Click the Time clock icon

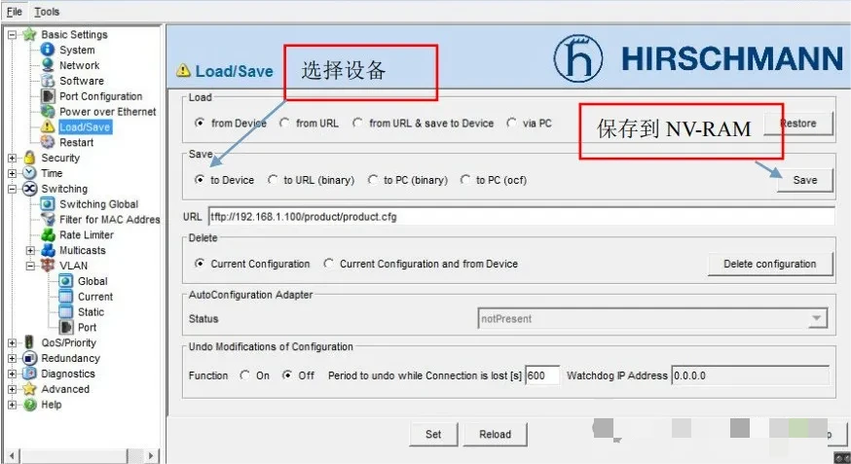[29, 173]
